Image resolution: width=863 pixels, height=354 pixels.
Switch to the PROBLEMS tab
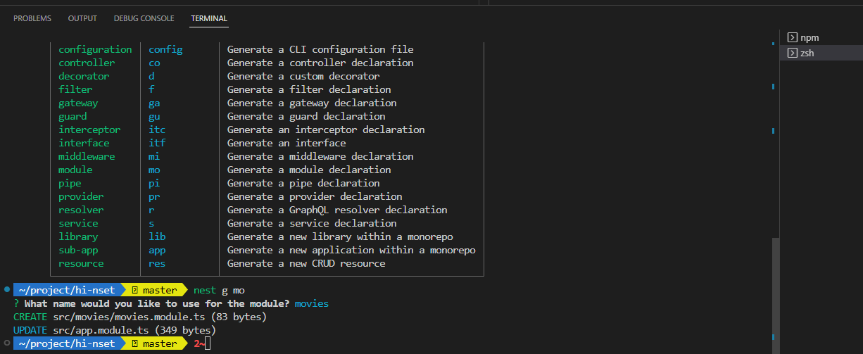pyautogui.click(x=32, y=18)
